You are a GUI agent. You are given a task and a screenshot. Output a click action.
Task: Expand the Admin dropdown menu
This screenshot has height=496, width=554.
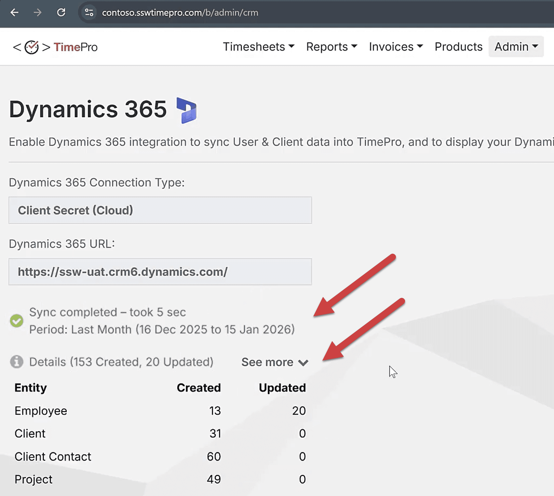pyautogui.click(x=516, y=47)
